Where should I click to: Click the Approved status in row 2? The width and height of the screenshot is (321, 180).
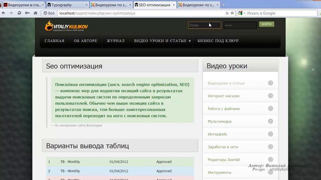coord(164,171)
